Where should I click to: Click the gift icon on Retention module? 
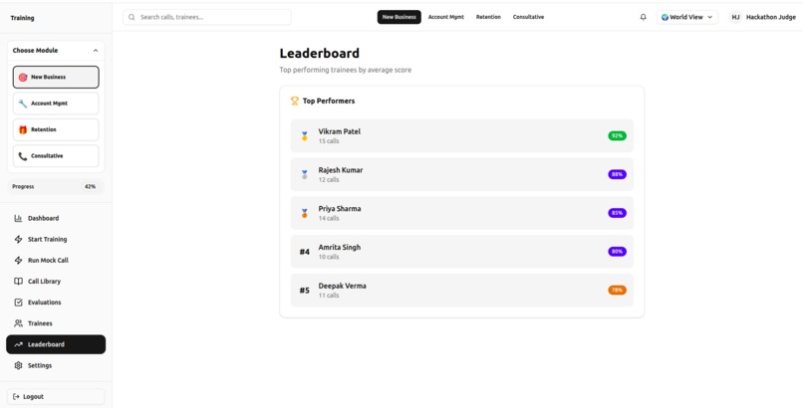23,130
